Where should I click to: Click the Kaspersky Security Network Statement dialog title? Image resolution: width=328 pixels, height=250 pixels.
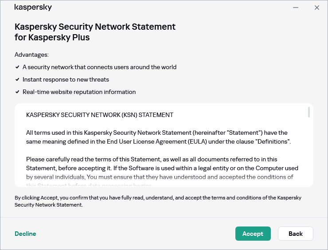click(x=95, y=32)
